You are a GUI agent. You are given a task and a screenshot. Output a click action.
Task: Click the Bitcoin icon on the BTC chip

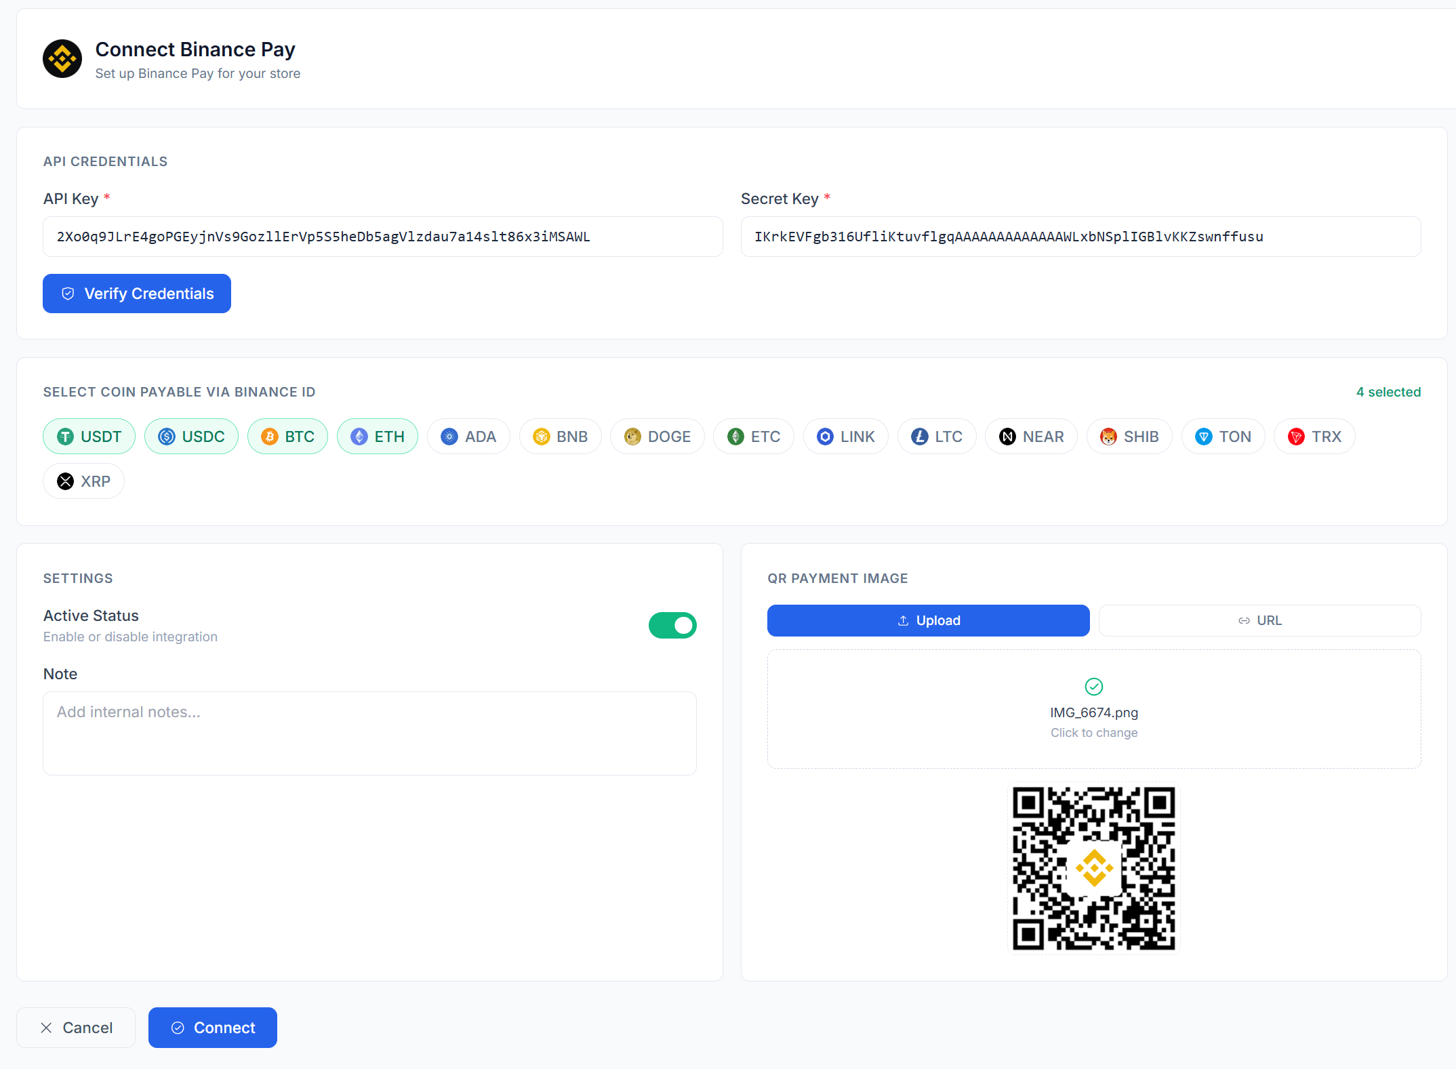pyautogui.click(x=270, y=437)
